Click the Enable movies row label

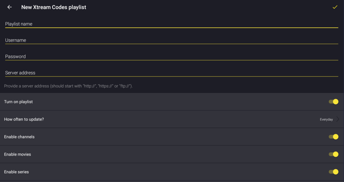[x=17, y=154]
